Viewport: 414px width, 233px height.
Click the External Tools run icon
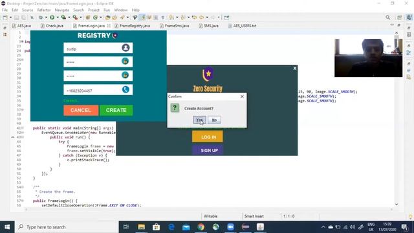(75, 17)
